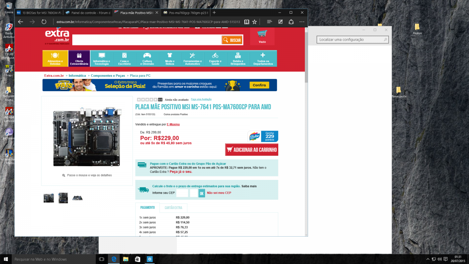469x264 pixels.
Task: Select the PAGAMENTO tab
Action: (x=147, y=208)
